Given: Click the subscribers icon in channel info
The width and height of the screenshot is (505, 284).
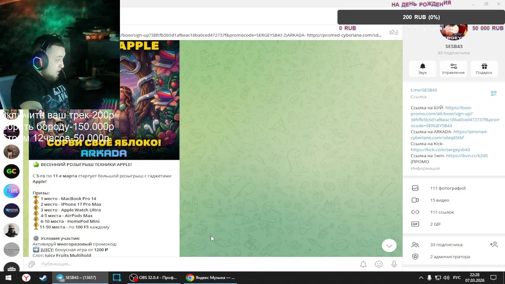Looking at the screenshot, I should 415,245.
